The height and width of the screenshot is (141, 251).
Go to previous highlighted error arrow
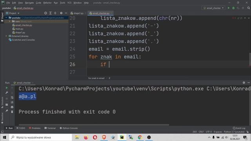pyautogui.click(x=245, y=18)
